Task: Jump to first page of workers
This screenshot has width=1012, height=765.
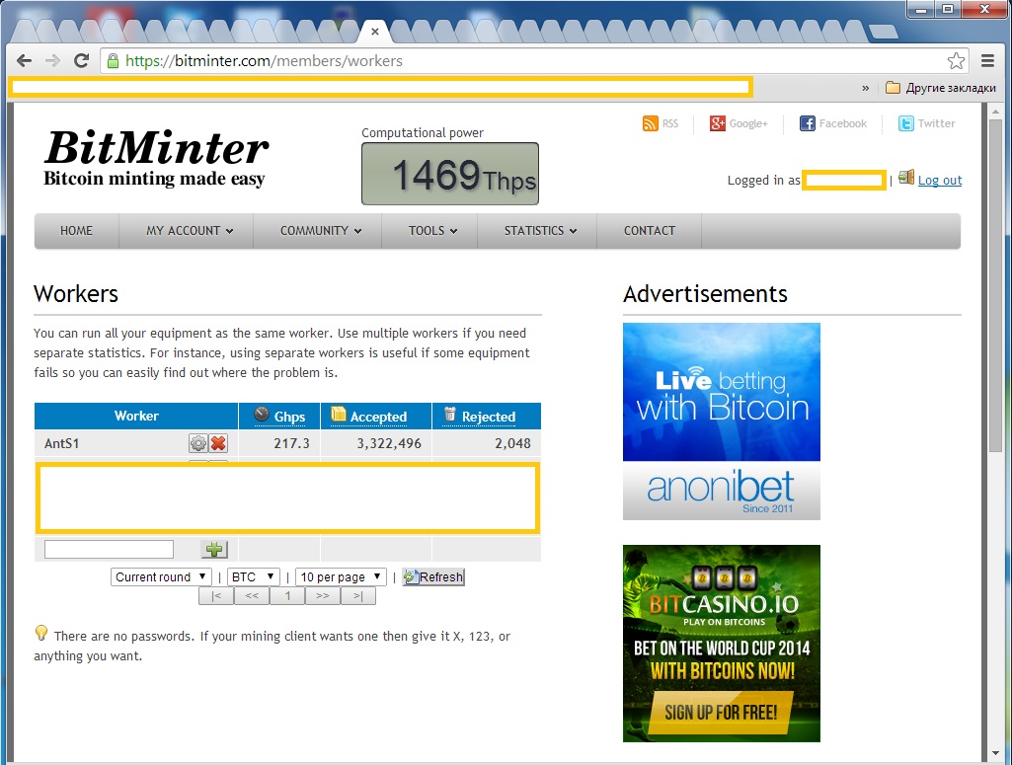Action: 216,595
